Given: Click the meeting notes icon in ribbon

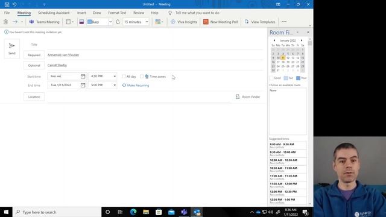Looking at the screenshot, I should tap(68, 22).
